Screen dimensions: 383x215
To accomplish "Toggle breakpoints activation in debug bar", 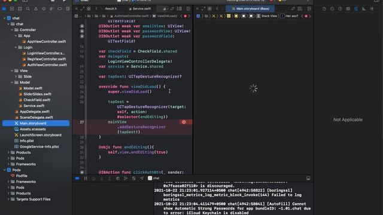I will [77, 179].
